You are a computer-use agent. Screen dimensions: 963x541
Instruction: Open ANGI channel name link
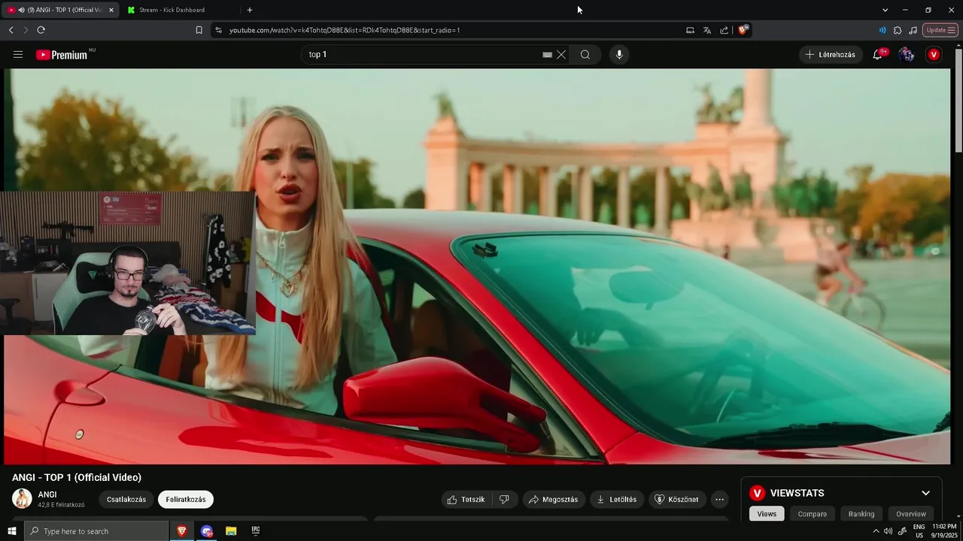(47, 494)
